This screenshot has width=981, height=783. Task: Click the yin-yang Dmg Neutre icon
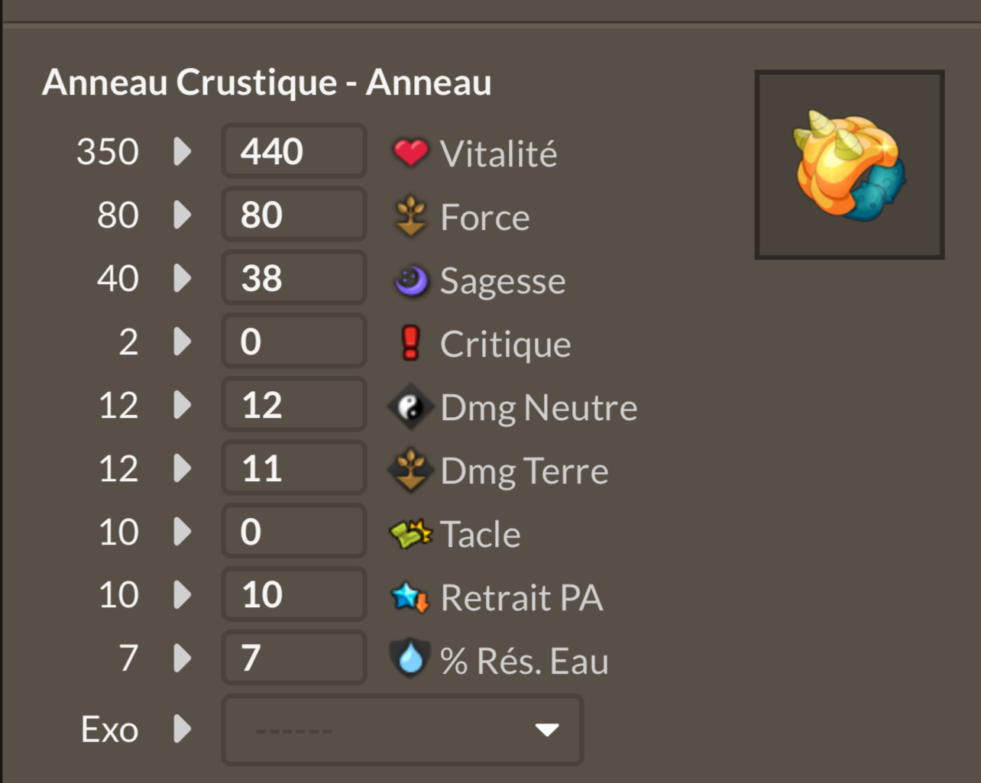pos(410,407)
